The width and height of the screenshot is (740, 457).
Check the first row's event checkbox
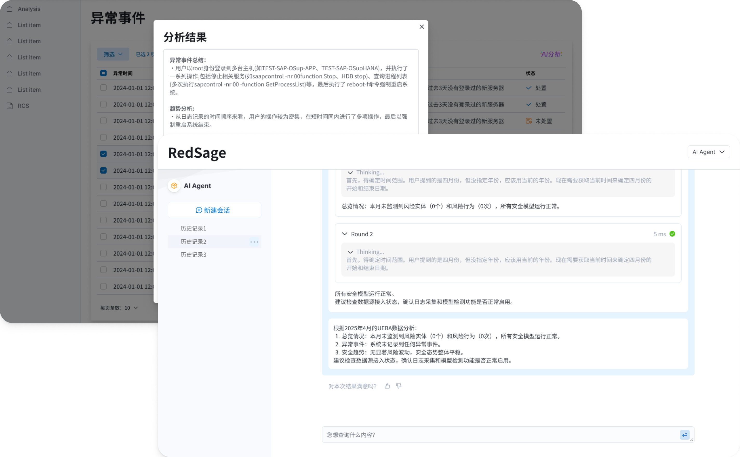pos(103,88)
